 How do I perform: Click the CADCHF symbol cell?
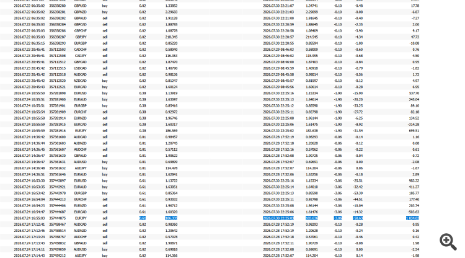coord(80,50)
